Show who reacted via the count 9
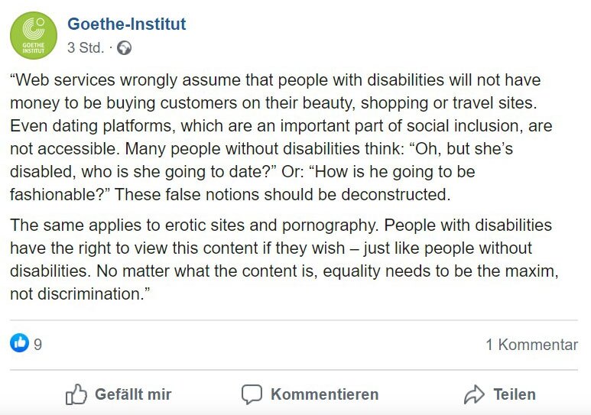This screenshot has width=591, height=415. click(x=38, y=345)
